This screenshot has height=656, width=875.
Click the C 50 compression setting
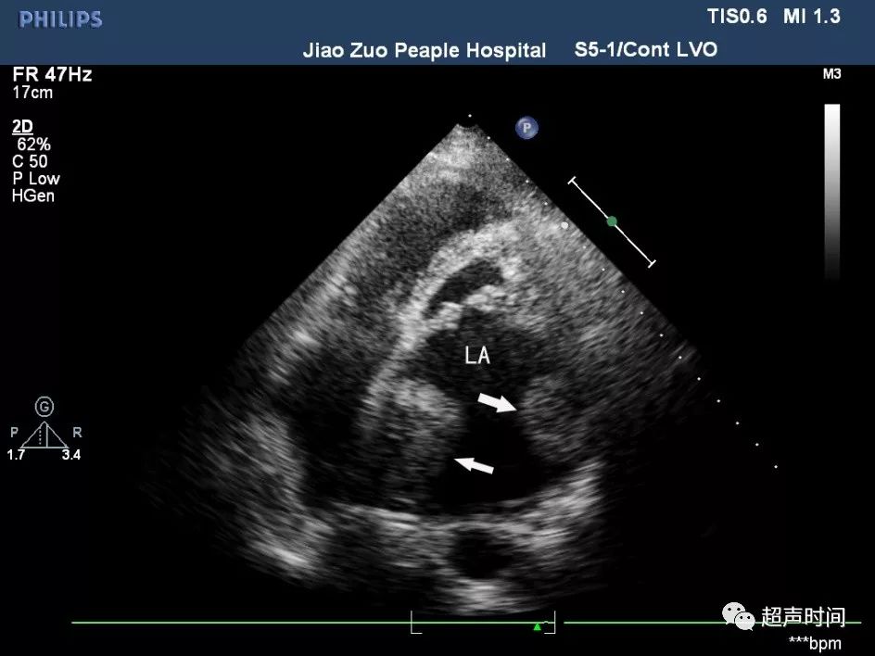click(31, 161)
